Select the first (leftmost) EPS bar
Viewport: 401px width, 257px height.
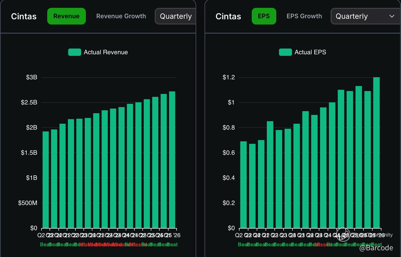(243, 185)
